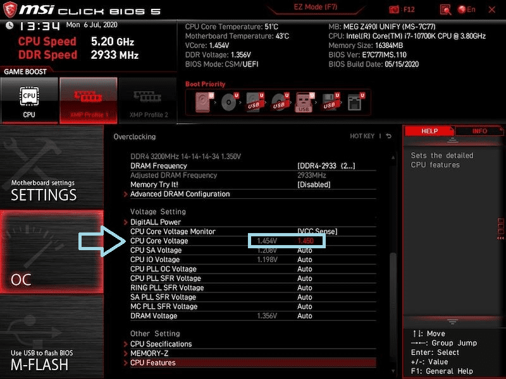The height and width of the screenshot is (379, 506).
Task: Click the 'BIOS Ver: E7C77IMS.110' text
Action: tap(367, 55)
